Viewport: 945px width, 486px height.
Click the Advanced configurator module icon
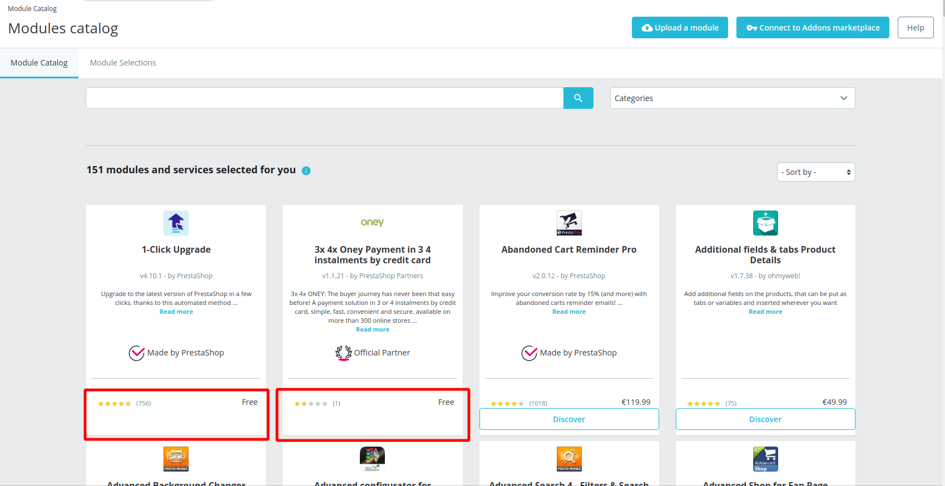372,459
